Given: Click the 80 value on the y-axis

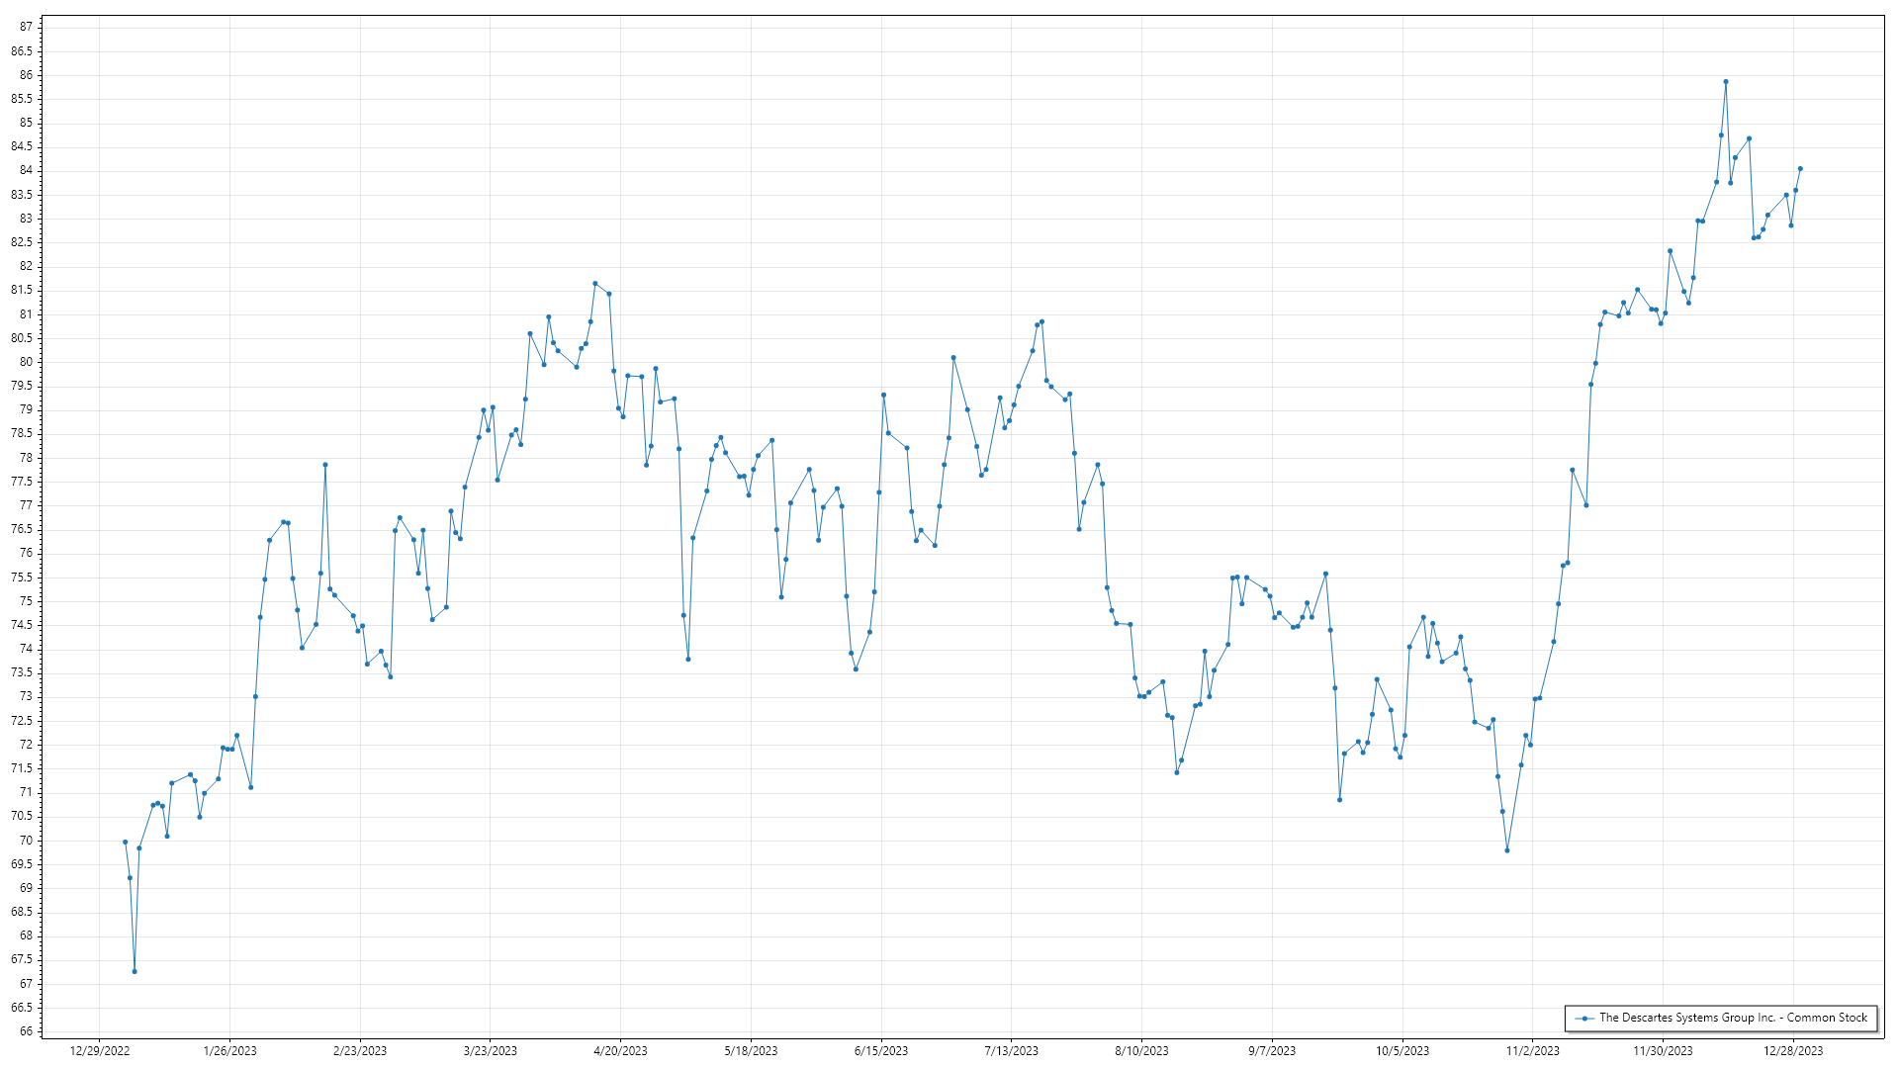Looking at the screenshot, I should 26,362.
